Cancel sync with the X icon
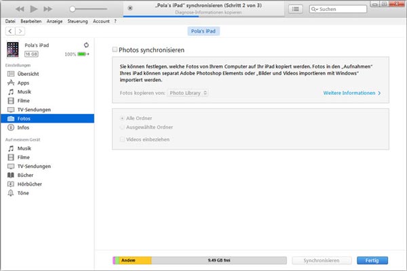 tap(130, 8)
